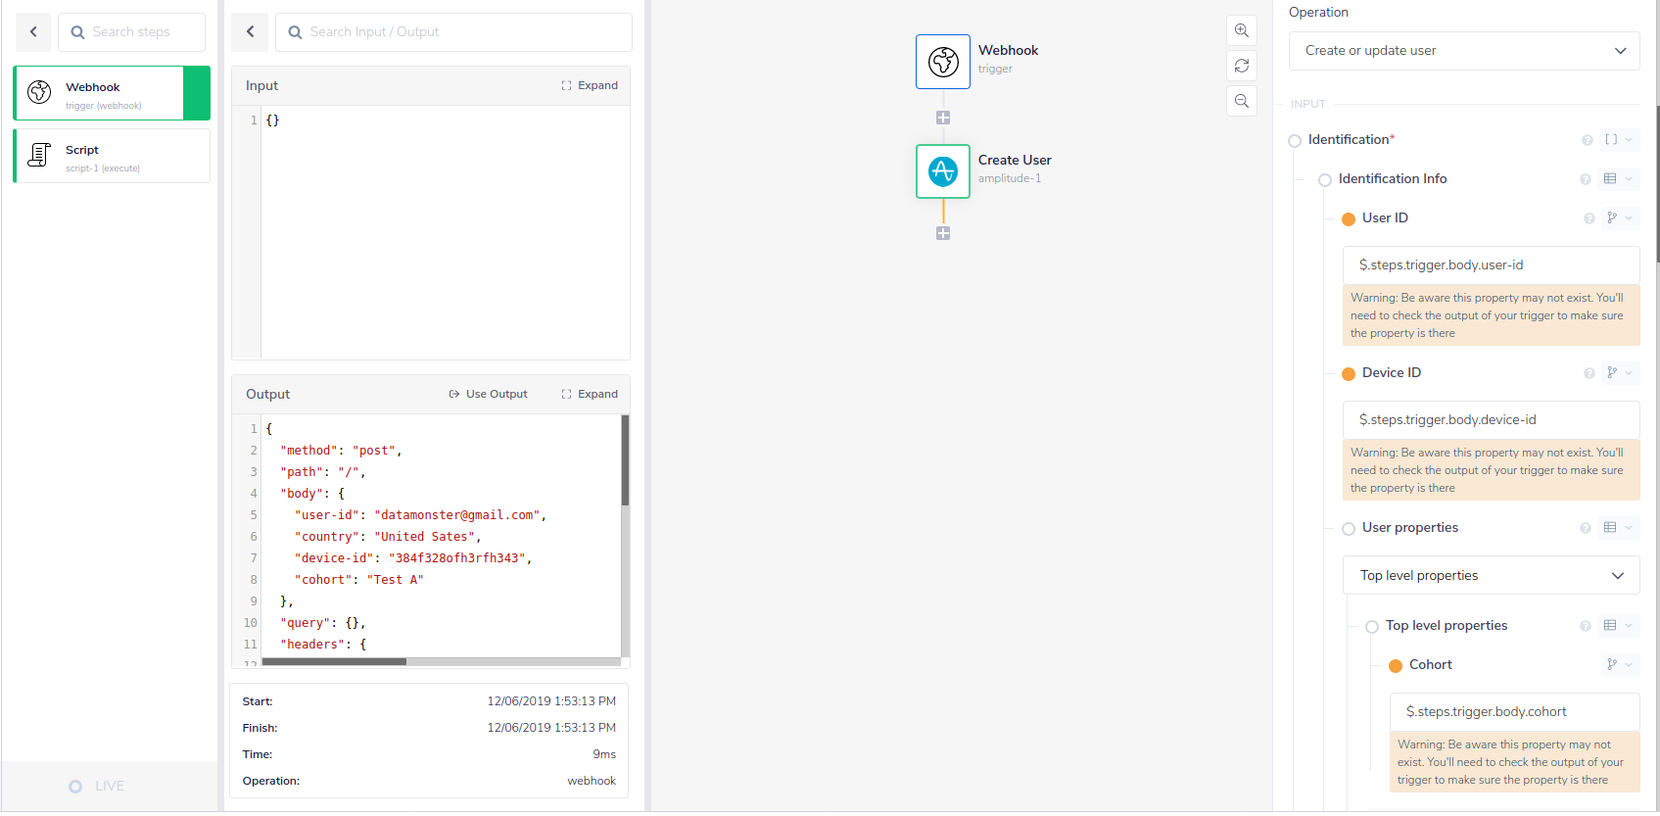Viewport: 1660px width, 816px height.
Task: Click help icon next to User ID
Action: click(x=1589, y=218)
